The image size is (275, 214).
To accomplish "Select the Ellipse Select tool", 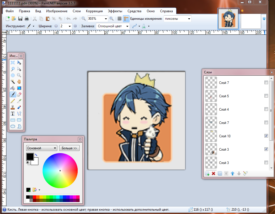I will click(x=13, y=75).
